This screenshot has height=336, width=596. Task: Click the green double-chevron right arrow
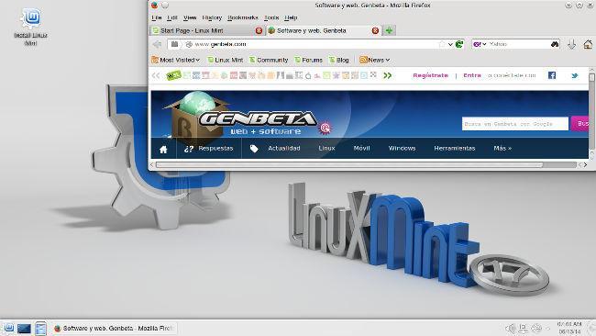tap(387, 75)
